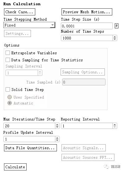The width and height of the screenshot is (124, 172).
Task: Click the Number of Time Steps field
Action: click(87, 38)
